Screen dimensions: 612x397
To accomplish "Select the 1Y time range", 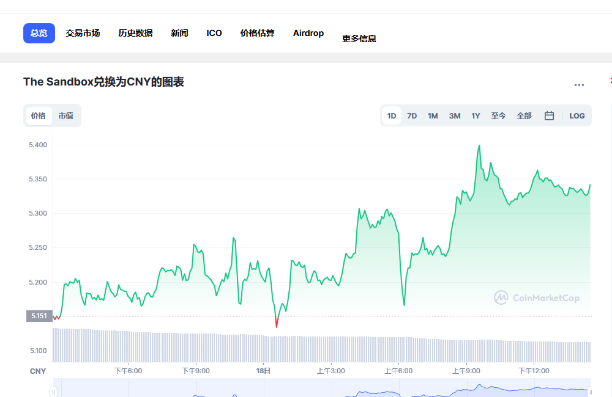I will 476,115.
